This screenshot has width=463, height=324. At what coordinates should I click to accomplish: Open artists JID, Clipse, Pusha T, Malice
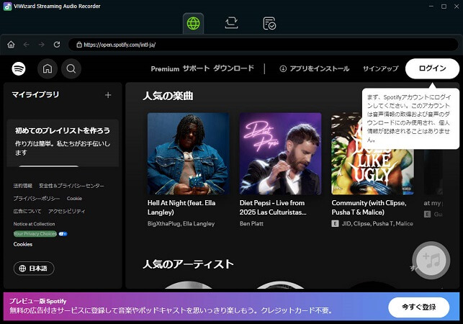click(377, 224)
